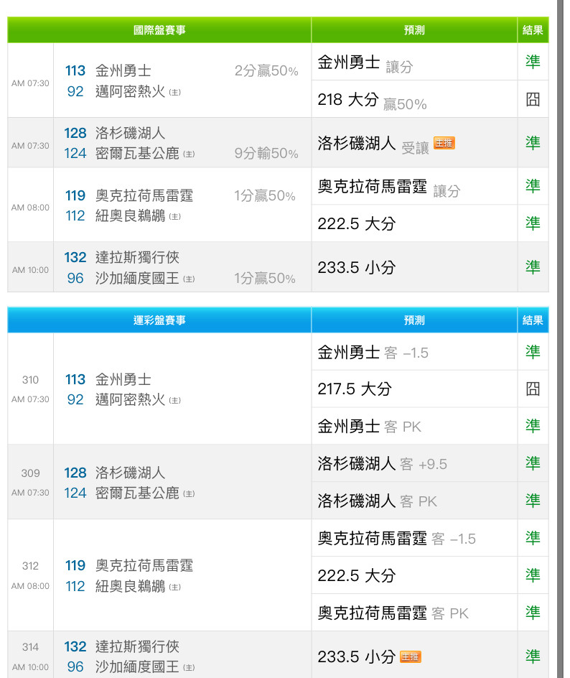Click the 準 result for 金州勇士 客 -1.5
The image size is (570, 678).
(533, 352)
